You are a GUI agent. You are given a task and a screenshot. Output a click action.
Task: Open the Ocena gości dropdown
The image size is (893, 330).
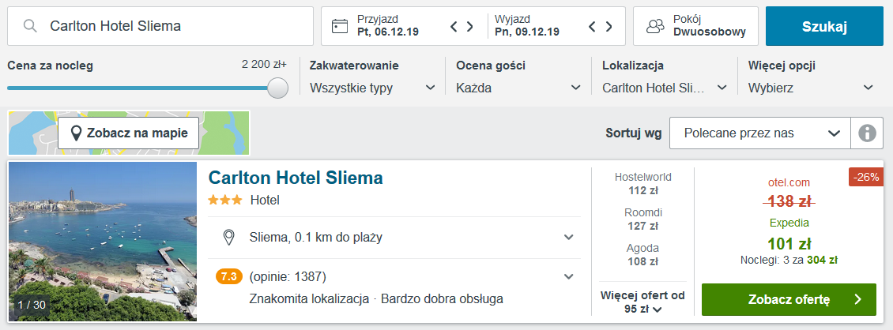tap(518, 88)
